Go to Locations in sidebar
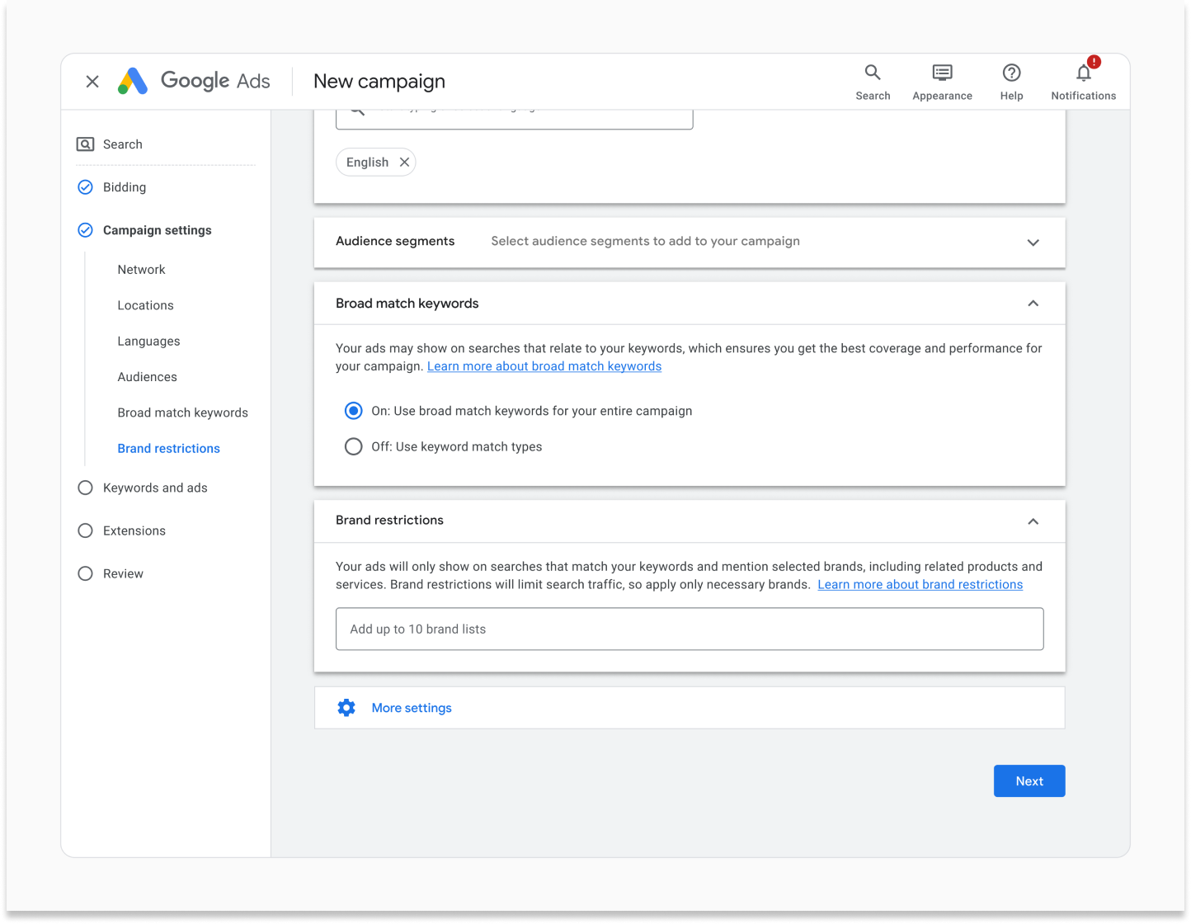The height and width of the screenshot is (924, 1191). pos(145,305)
